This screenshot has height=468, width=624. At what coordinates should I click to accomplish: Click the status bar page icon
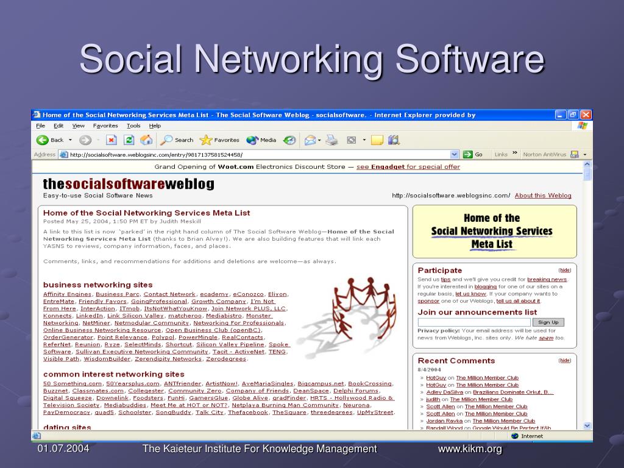tap(36, 436)
